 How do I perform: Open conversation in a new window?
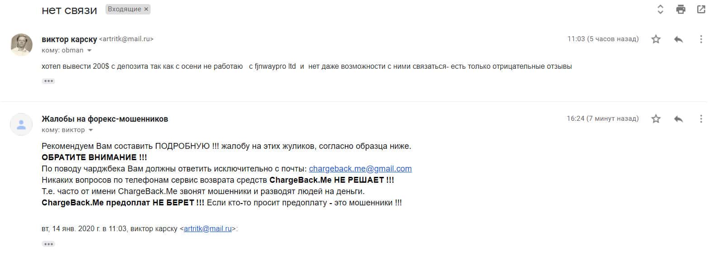[x=701, y=9]
